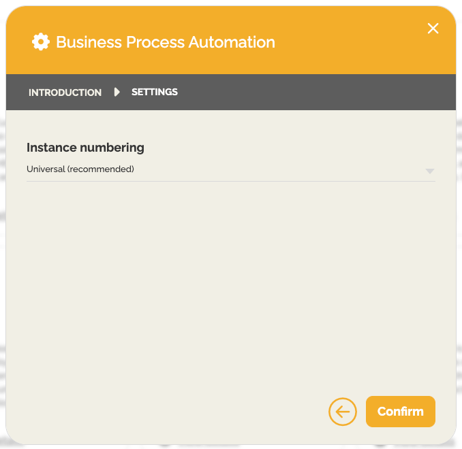Click the "Instance numbering" label
Screen dimensions: 462x449
click(x=85, y=148)
